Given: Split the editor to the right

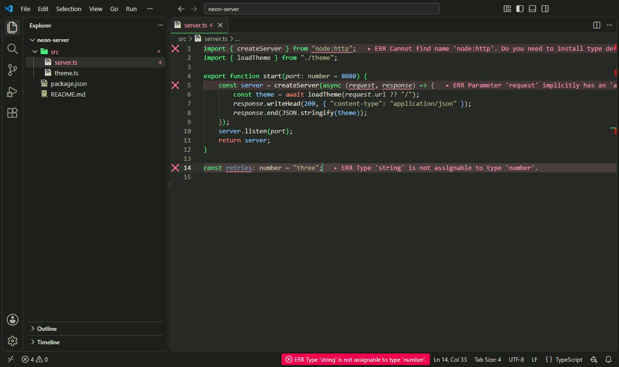Looking at the screenshot, I should pyautogui.click(x=597, y=25).
